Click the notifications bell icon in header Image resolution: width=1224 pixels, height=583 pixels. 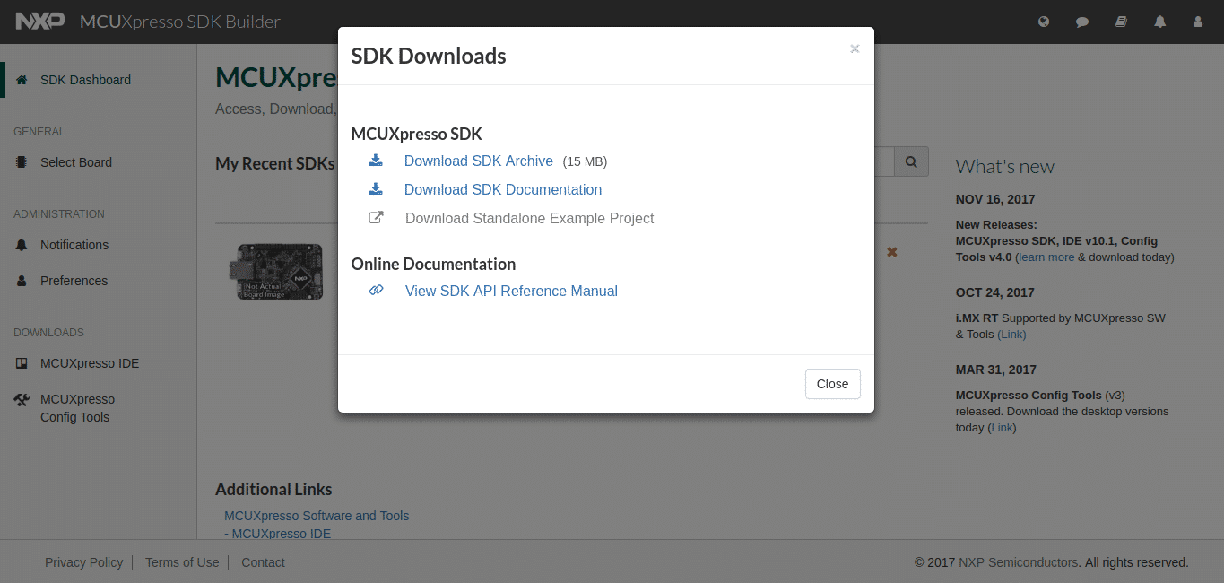[x=1160, y=22]
